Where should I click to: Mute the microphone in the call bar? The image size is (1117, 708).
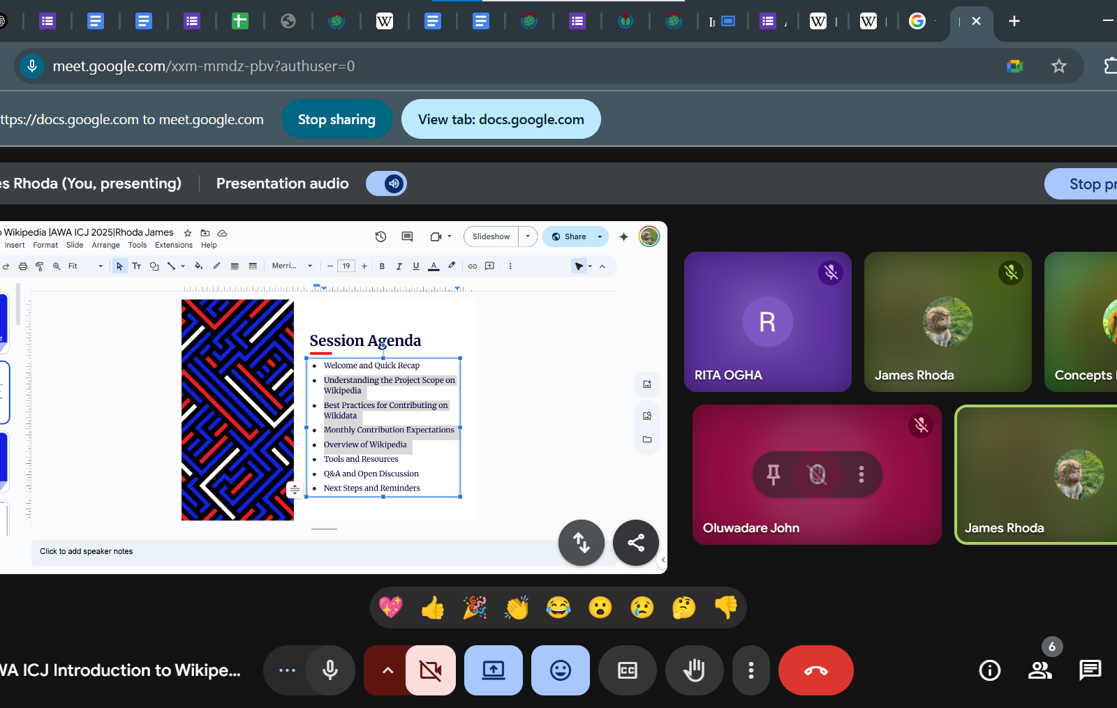coord(330,670)
